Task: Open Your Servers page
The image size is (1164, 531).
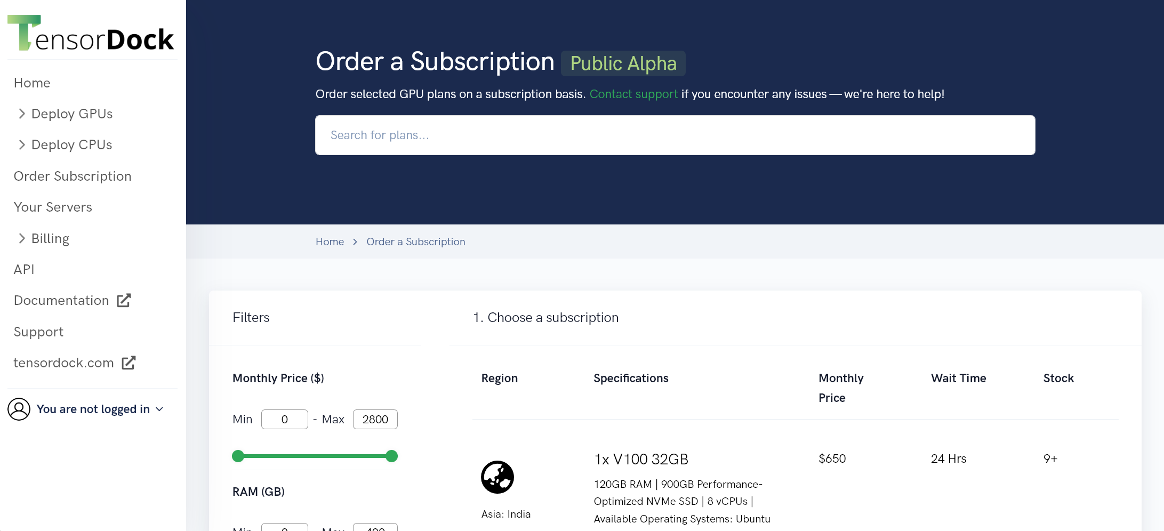Action: coord(53,207)
